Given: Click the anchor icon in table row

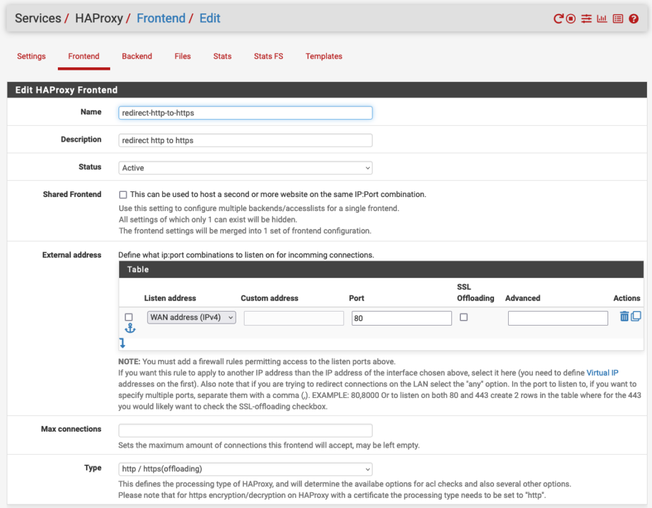Looking at the screenshot, I should (130, 328).
